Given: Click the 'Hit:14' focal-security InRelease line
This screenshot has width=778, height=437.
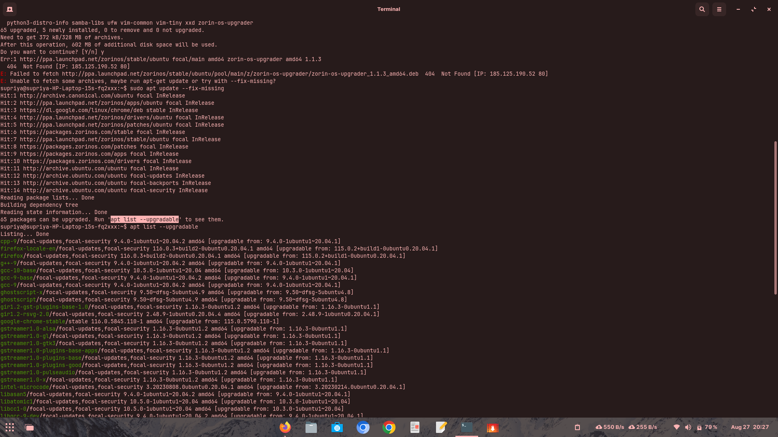Looking at the screenshot, I should point(104,191).
